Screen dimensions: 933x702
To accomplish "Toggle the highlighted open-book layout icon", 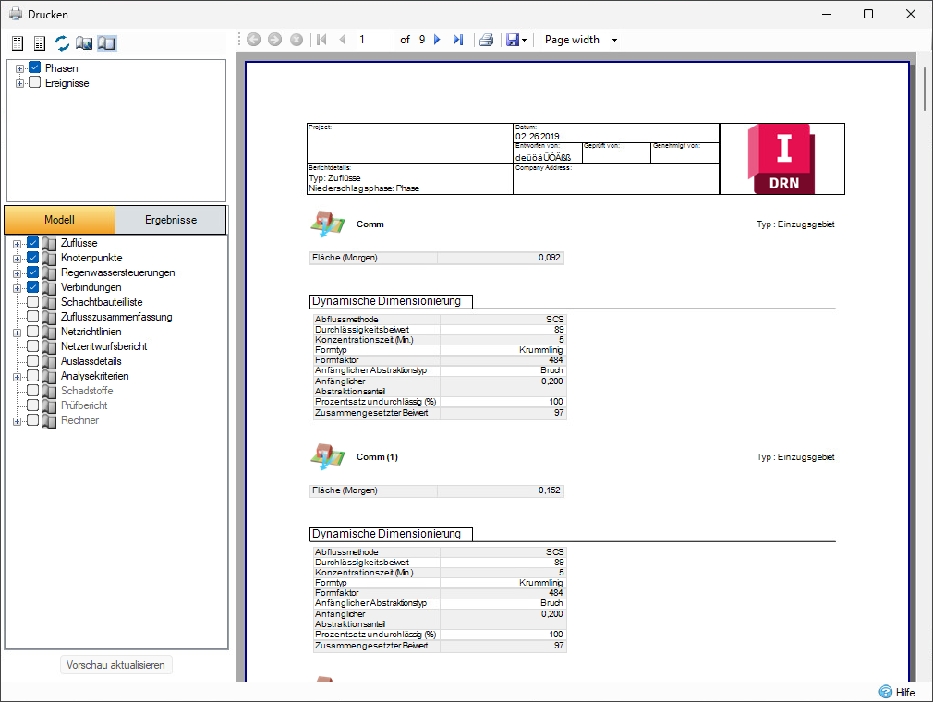I will pyautogui.click(x=107, y=42).
